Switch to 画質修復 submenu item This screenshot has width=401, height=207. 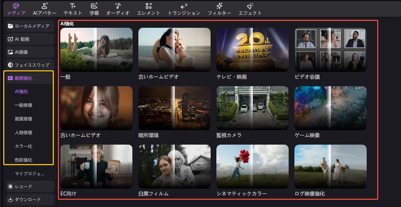(x=23, y=119)
